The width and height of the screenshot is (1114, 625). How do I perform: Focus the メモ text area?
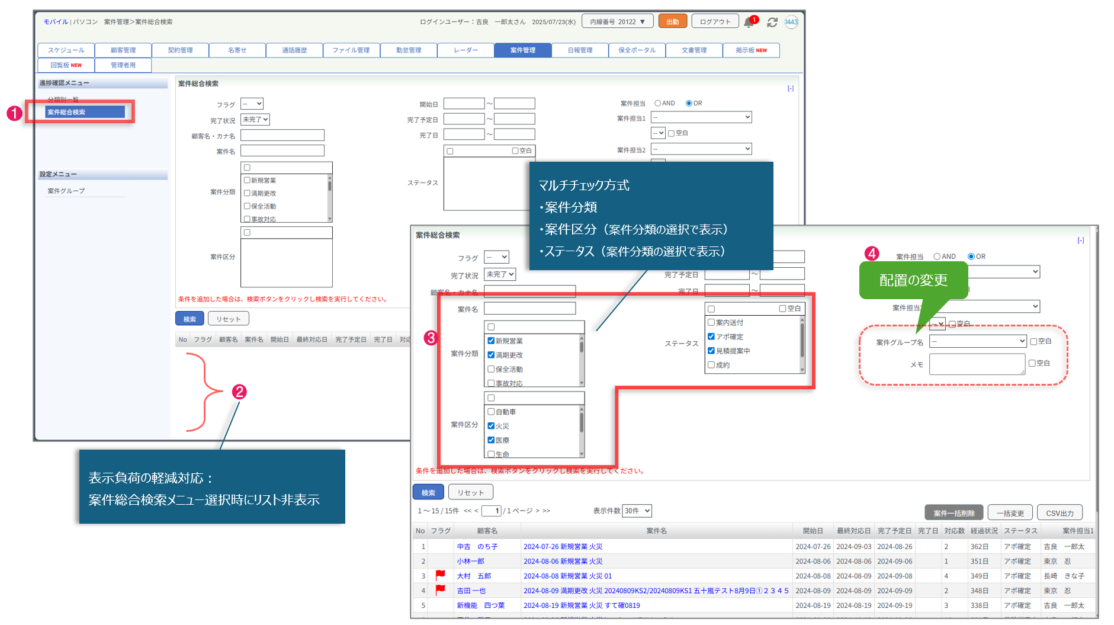point(977,364)
